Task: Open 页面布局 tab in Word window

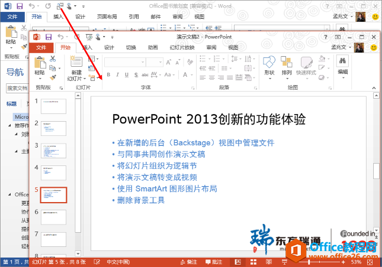Action: [107, 17]
